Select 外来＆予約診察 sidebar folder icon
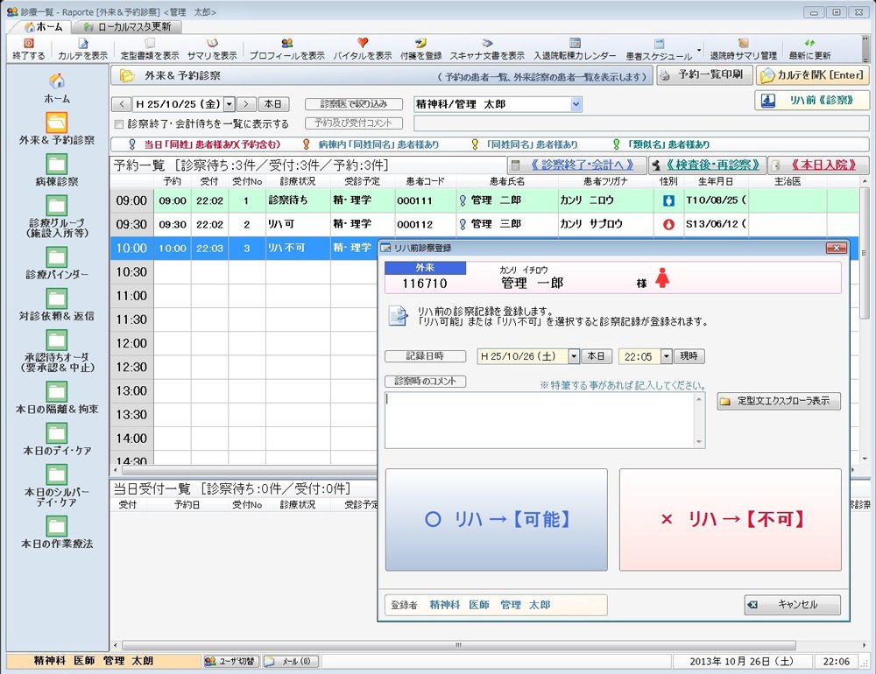The height and width of the screenshot is (674, 876). [56, 123]
